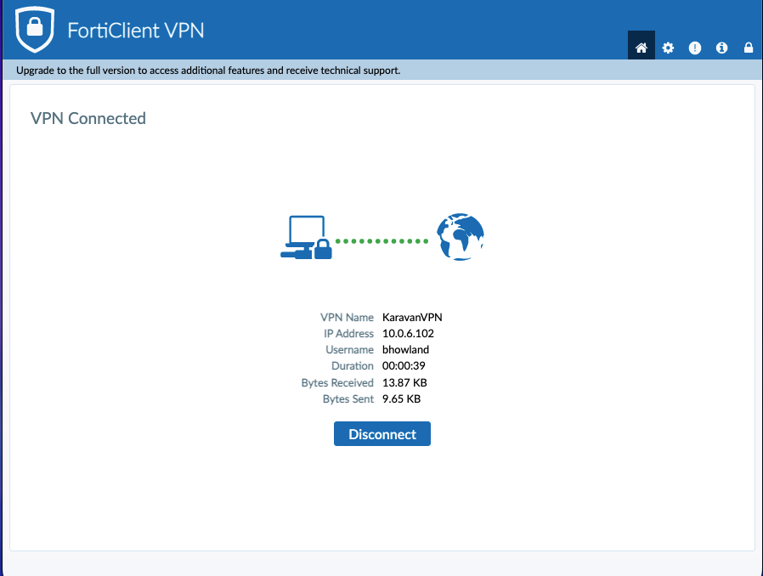
Task: Open the About info icon
Action: coord(721,48)
